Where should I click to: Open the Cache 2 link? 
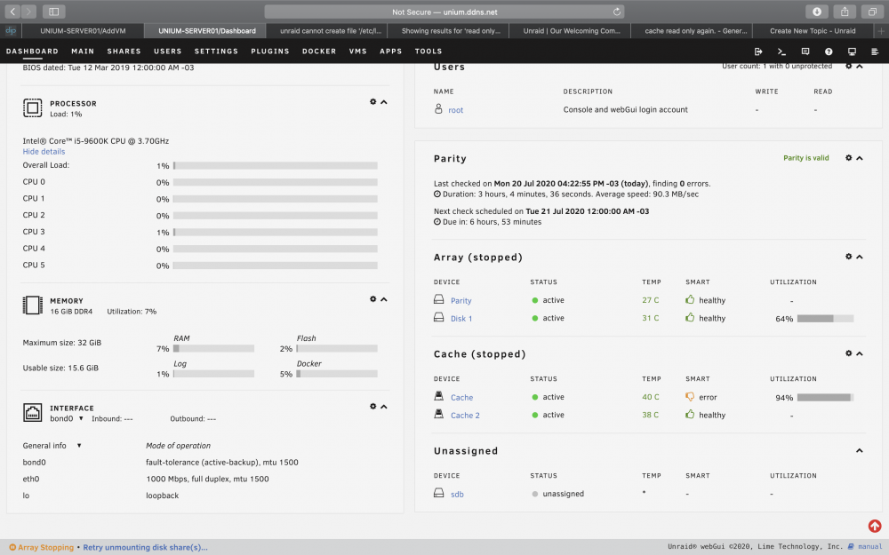click(x=465, y=416)
